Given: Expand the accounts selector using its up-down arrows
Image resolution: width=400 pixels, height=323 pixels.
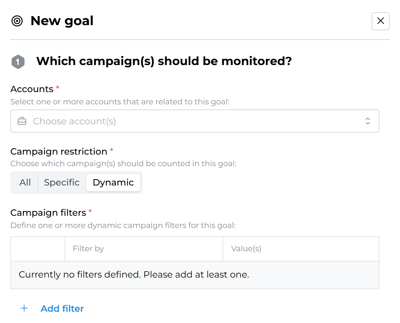Looking at the screenshot, I should click(x=367, y=121).
